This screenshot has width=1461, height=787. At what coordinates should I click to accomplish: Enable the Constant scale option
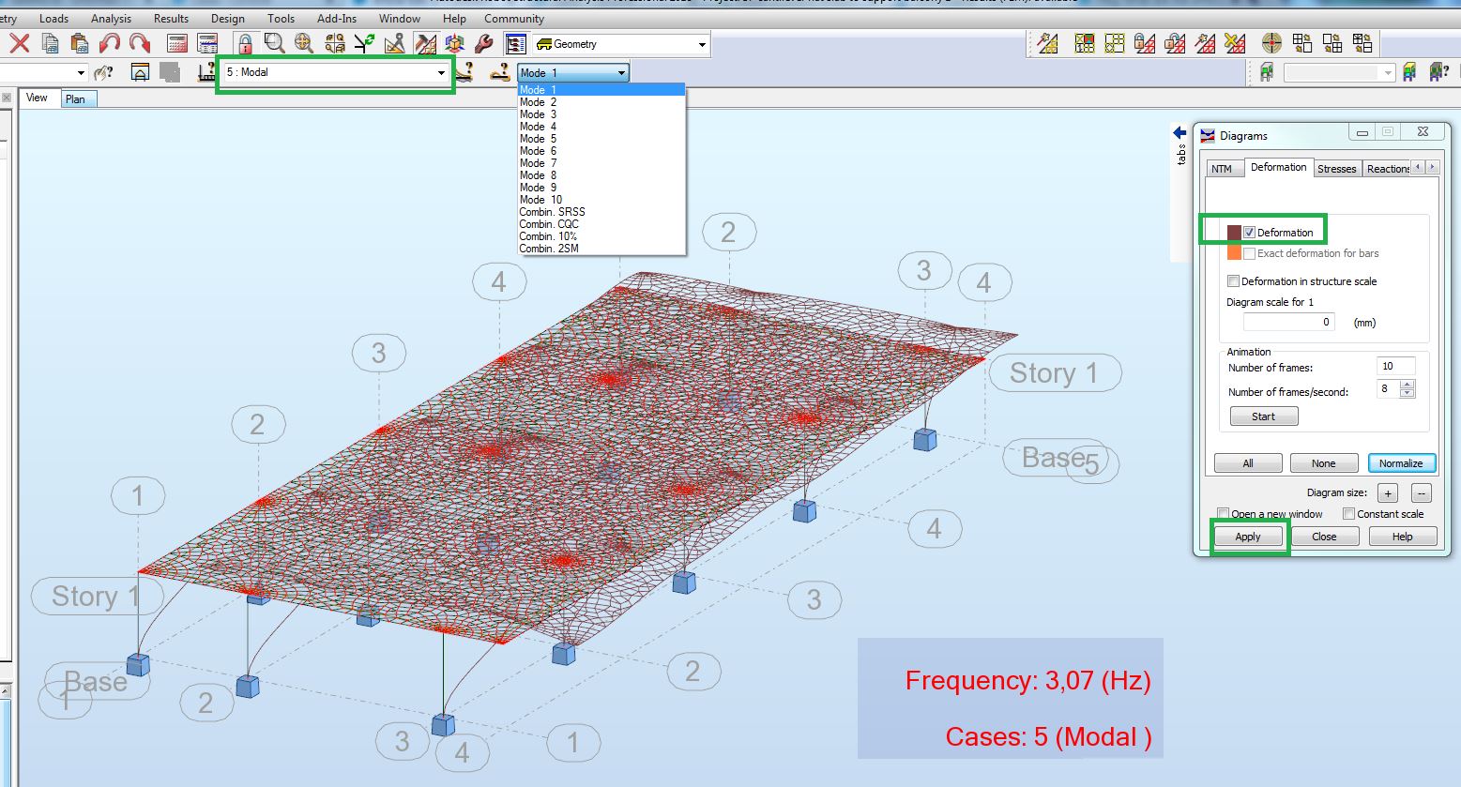point(1349,513)
